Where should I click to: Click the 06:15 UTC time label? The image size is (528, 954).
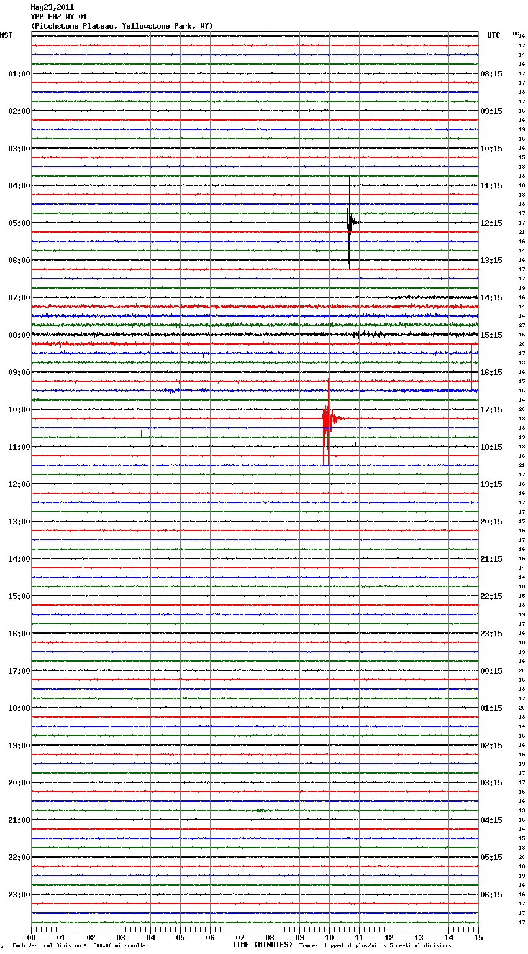click(x=491, y=895)
